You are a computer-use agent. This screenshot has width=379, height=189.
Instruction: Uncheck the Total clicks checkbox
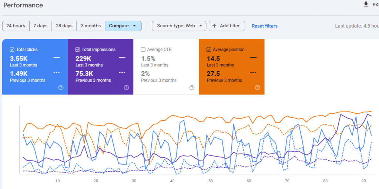(12, 49)
